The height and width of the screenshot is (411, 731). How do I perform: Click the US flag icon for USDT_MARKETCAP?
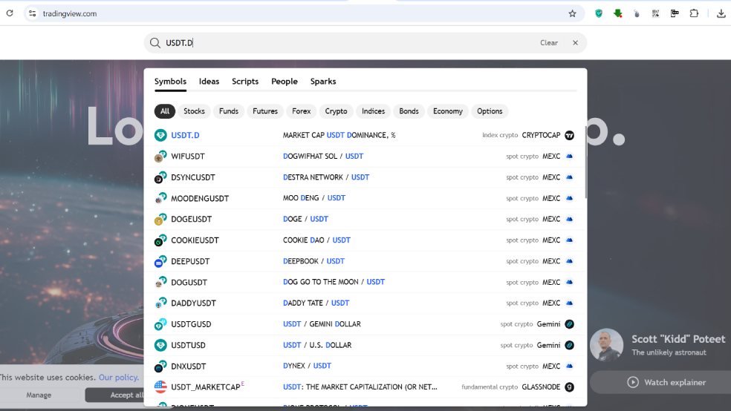[160, 387]
